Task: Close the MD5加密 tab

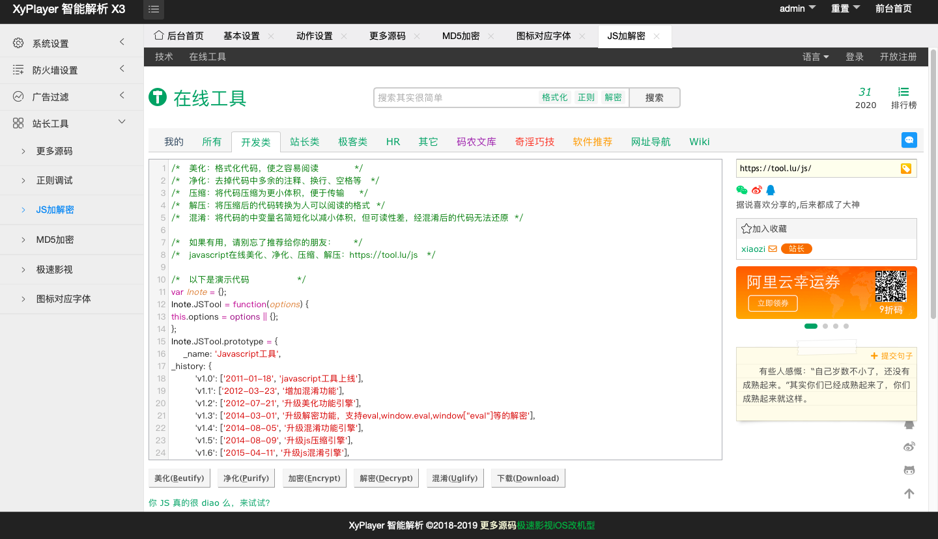Action: coord(490,36)
